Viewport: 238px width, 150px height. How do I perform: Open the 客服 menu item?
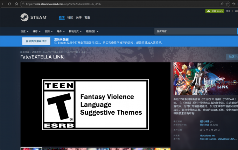point(87,17)
